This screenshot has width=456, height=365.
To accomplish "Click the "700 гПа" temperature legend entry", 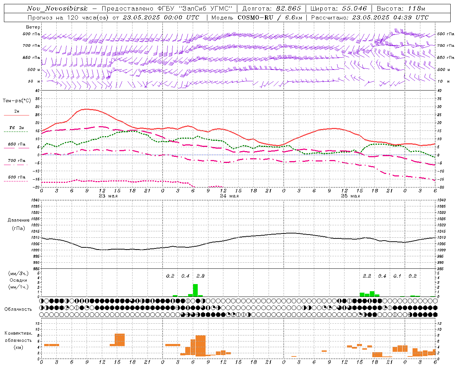I will click(16, 161).
